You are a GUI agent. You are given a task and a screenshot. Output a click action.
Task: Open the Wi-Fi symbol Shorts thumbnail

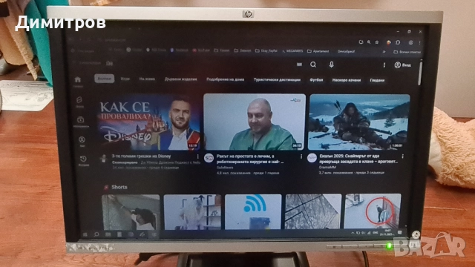[253, 211]
